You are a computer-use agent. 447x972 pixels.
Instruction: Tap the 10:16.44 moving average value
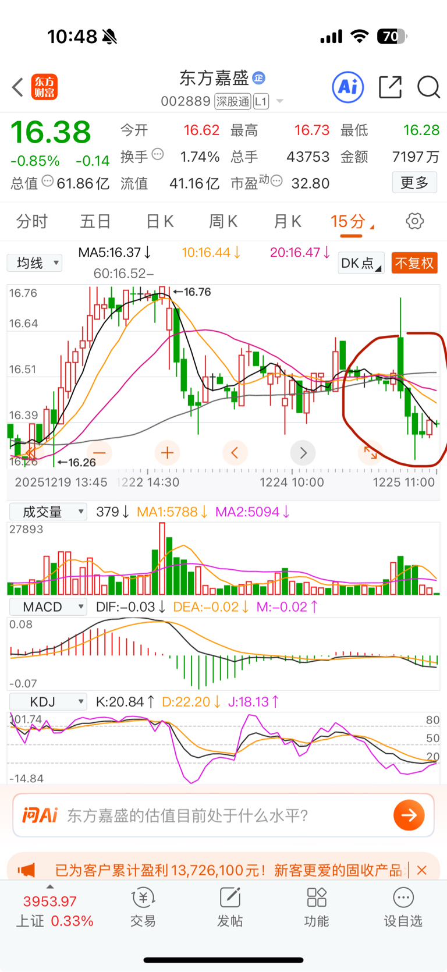pos(211,253)
